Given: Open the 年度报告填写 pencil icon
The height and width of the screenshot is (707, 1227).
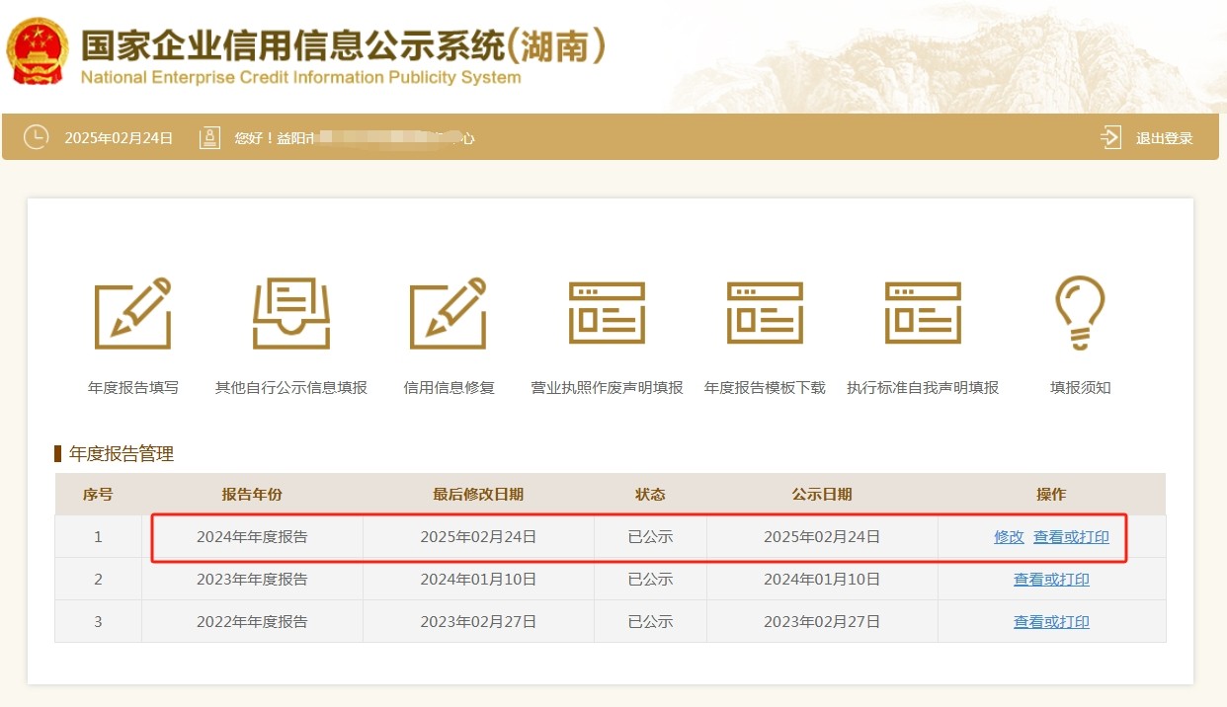Looking at the screenshot, I should (132, 314).
